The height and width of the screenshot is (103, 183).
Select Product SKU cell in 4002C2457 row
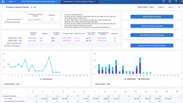click(68, 41)
